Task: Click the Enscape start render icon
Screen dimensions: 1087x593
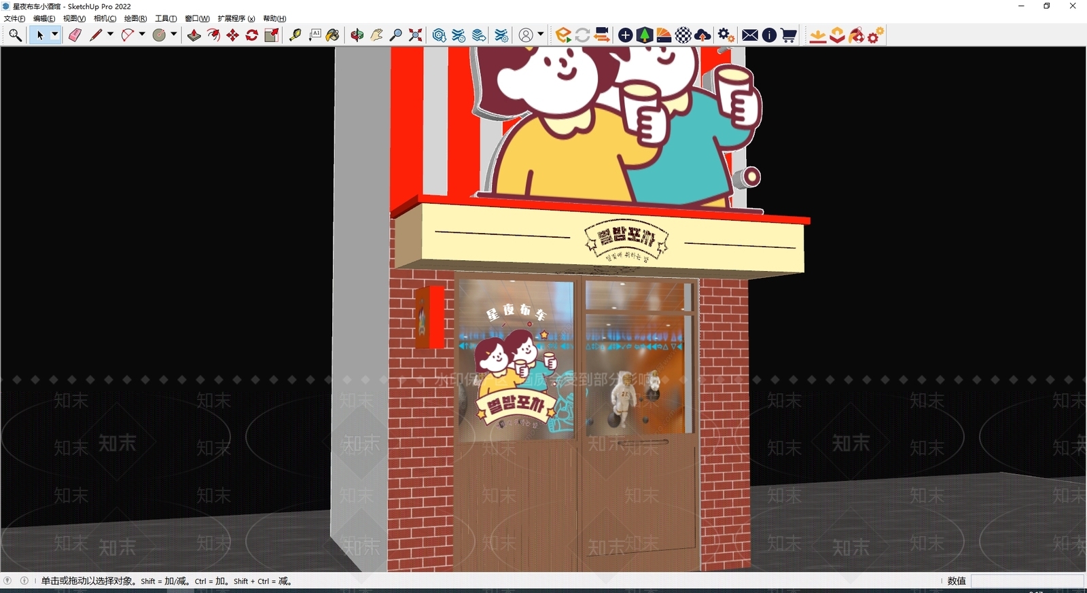Action: point(563,35)
